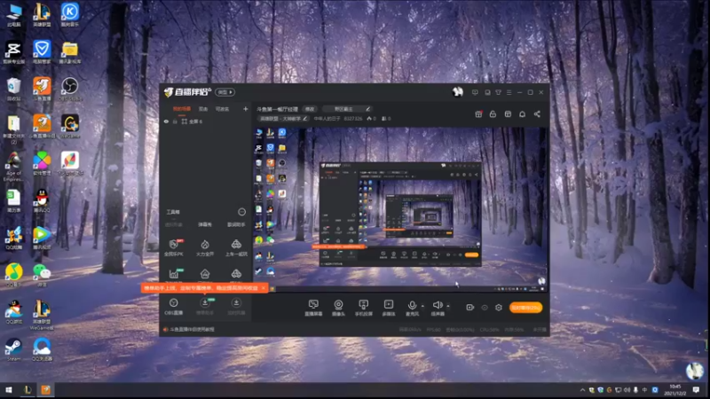Expand the microphone options arrow
Screen dimensions: 710x399
(x=423, y=306)
